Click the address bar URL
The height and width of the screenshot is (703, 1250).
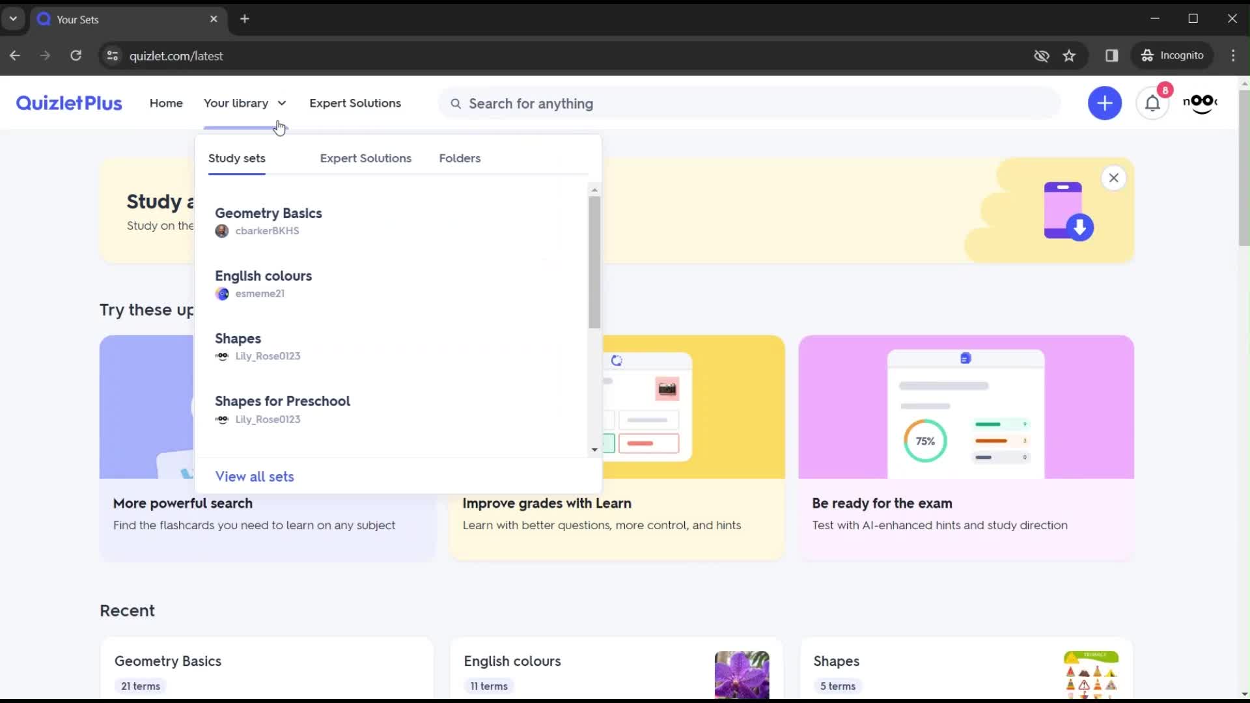click(176, 56)
